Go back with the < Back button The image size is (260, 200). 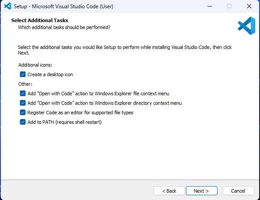coord(169,191)
